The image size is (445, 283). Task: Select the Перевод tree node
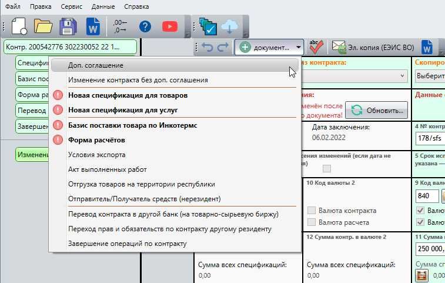coord(33,111)
